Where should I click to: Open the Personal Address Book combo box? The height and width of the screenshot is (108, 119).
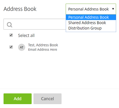91,9
